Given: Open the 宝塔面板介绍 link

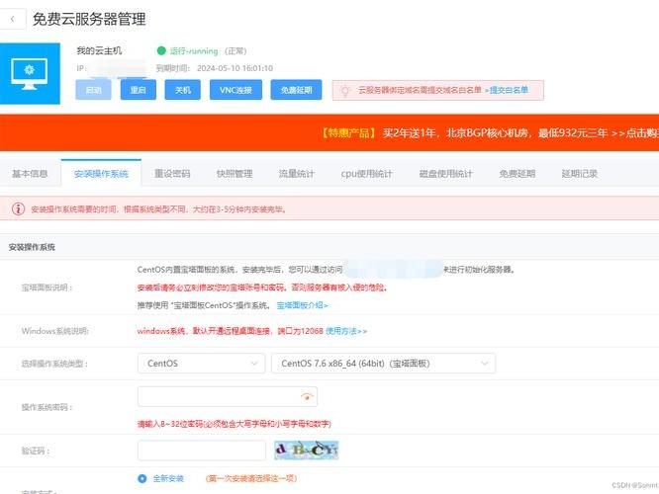Looking at the screenshot, I should (302, 305).
